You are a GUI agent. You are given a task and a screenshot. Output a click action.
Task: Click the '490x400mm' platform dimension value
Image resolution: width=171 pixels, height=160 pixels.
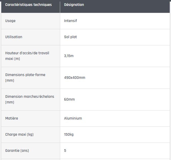tap(74, 78)
